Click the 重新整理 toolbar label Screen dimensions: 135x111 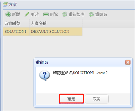click(x=76, y=14)
